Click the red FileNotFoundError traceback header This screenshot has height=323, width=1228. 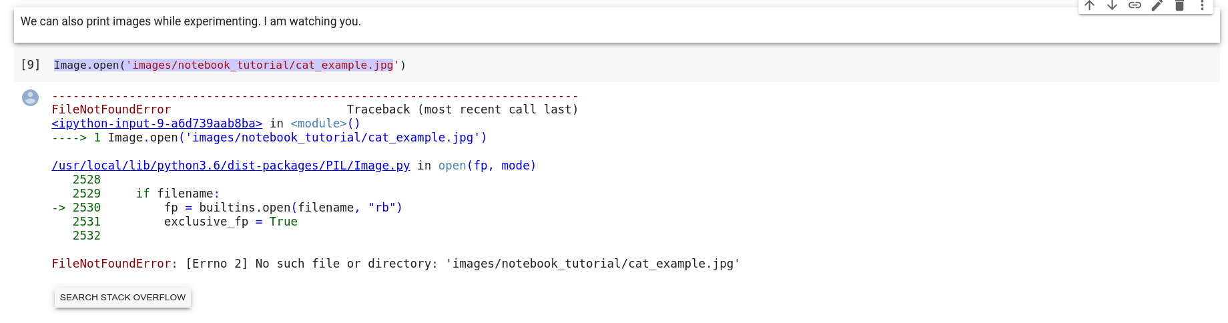point(111,109)
